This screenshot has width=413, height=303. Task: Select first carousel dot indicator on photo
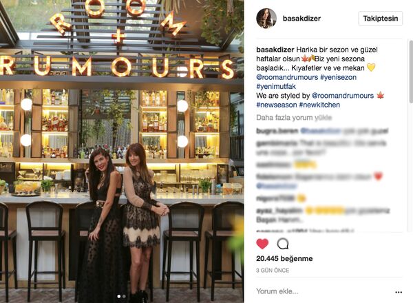[x=119, y=296]
